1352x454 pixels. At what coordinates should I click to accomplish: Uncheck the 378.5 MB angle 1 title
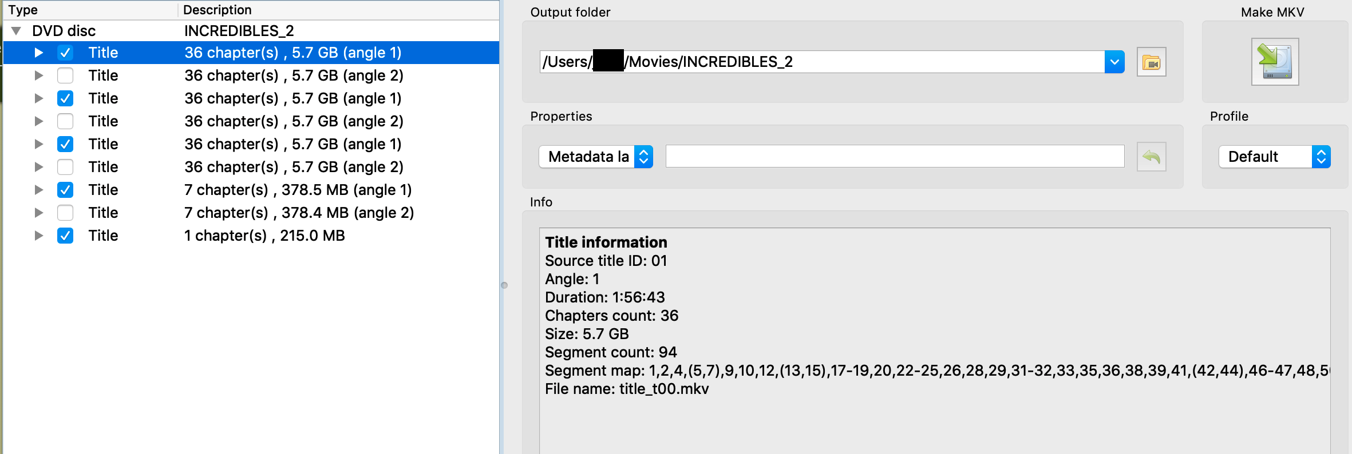pos(65,190)
